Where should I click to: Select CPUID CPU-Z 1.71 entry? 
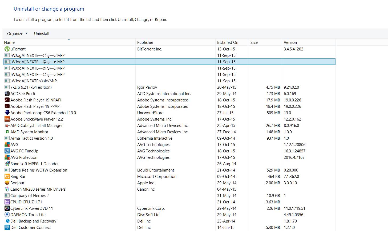pyautogui.click(x=26, y=202)
